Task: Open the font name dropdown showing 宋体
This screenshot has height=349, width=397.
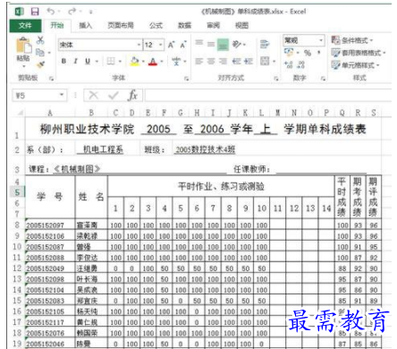Action: tap(139, 45)
